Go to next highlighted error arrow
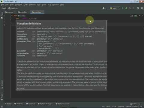Viewport: 144px width, 108px height. pos(142,16)
